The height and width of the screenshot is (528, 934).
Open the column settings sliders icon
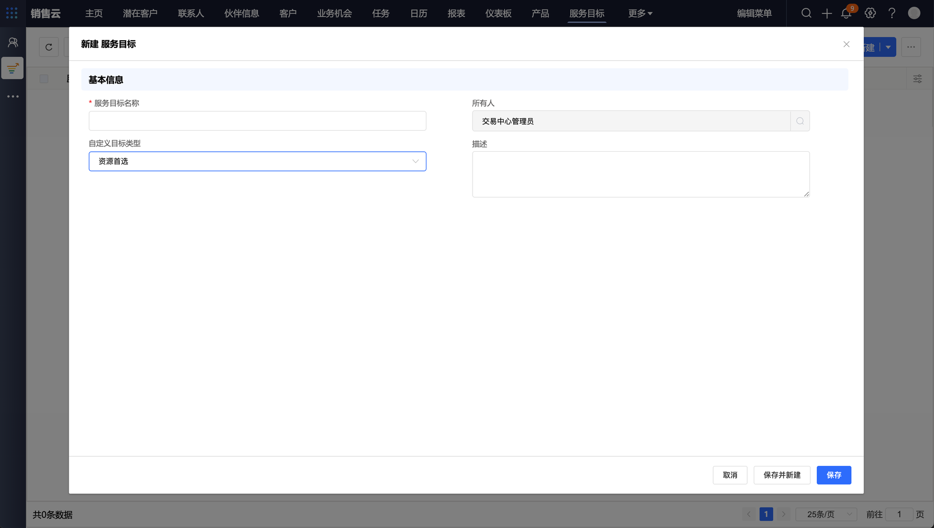pyautogui.click(x=917, y=78)
